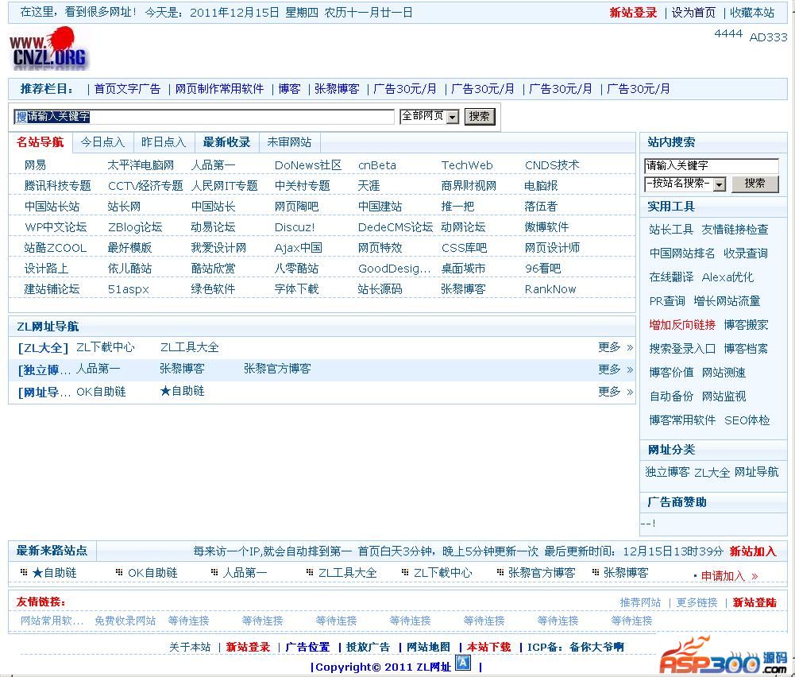
Task: Open the 落伍者 link
Action: 541,207
